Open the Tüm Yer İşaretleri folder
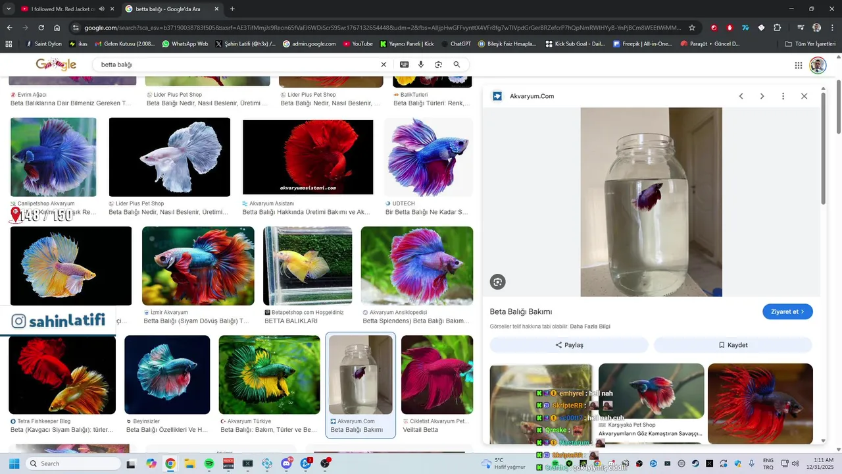This screenshot has height=474, width=842. (x=811, y=44)
